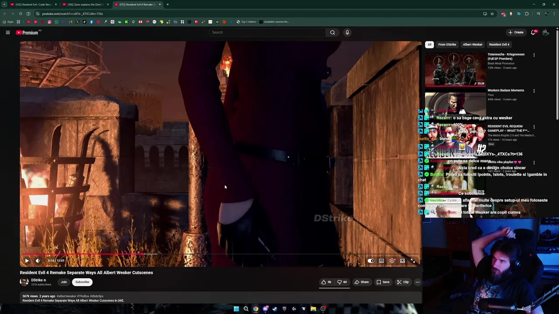Open more actions ellipsis menu
This screenshot has height=314, width=559.
point(418,282)
